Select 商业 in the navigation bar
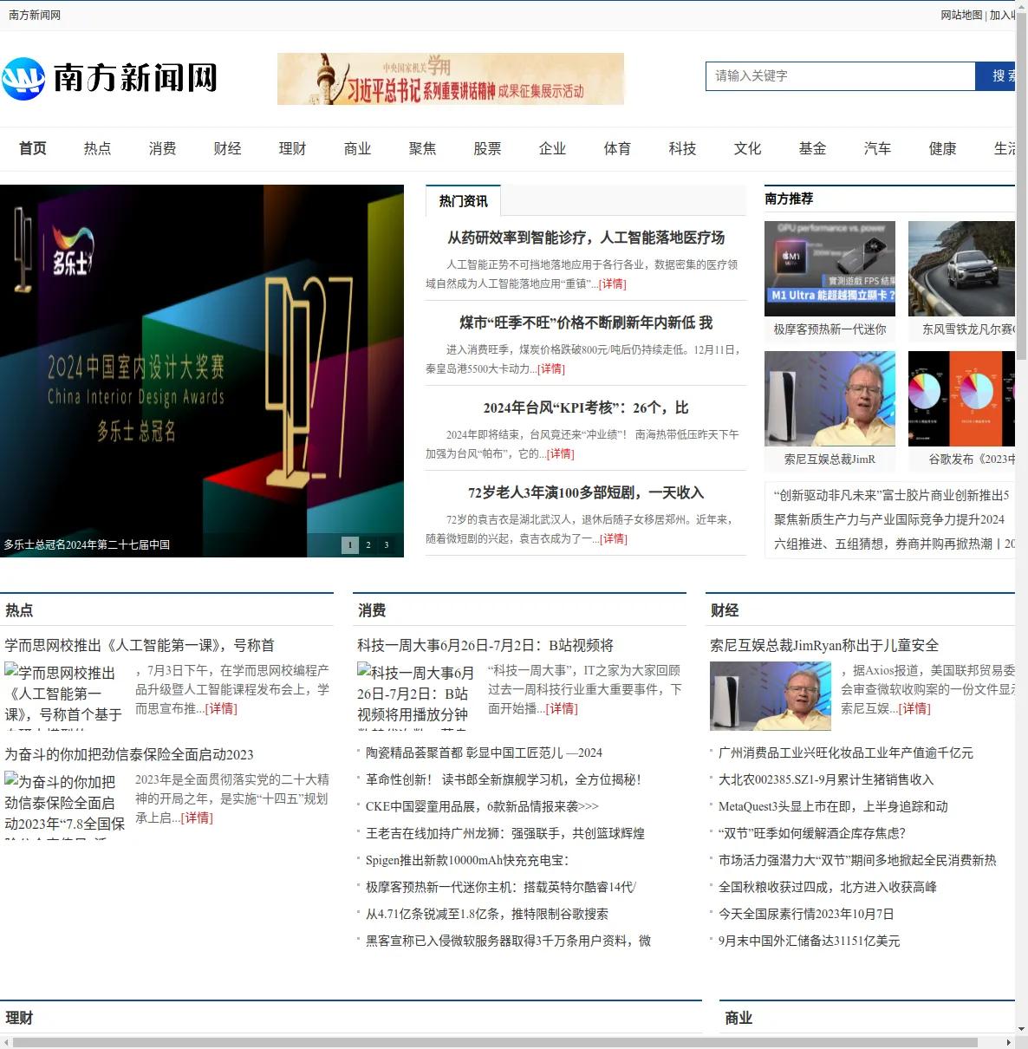This screenshot has height=1049, width=1028. point(358,148)
